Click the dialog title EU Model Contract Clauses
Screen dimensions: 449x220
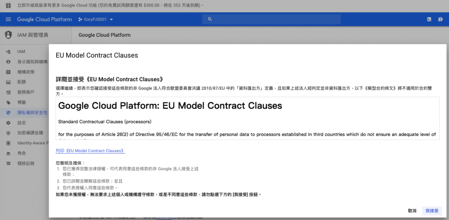point(97,56)
